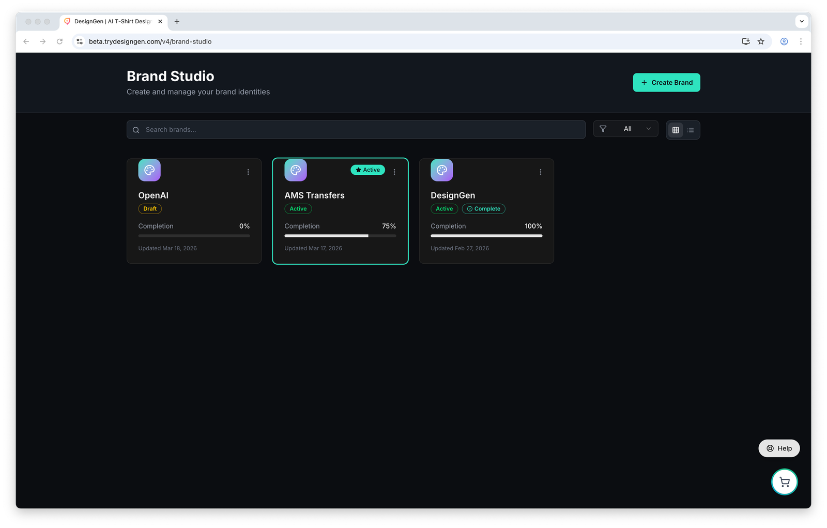Open the AMS Transfers palette icon

(x=296, y=170)
